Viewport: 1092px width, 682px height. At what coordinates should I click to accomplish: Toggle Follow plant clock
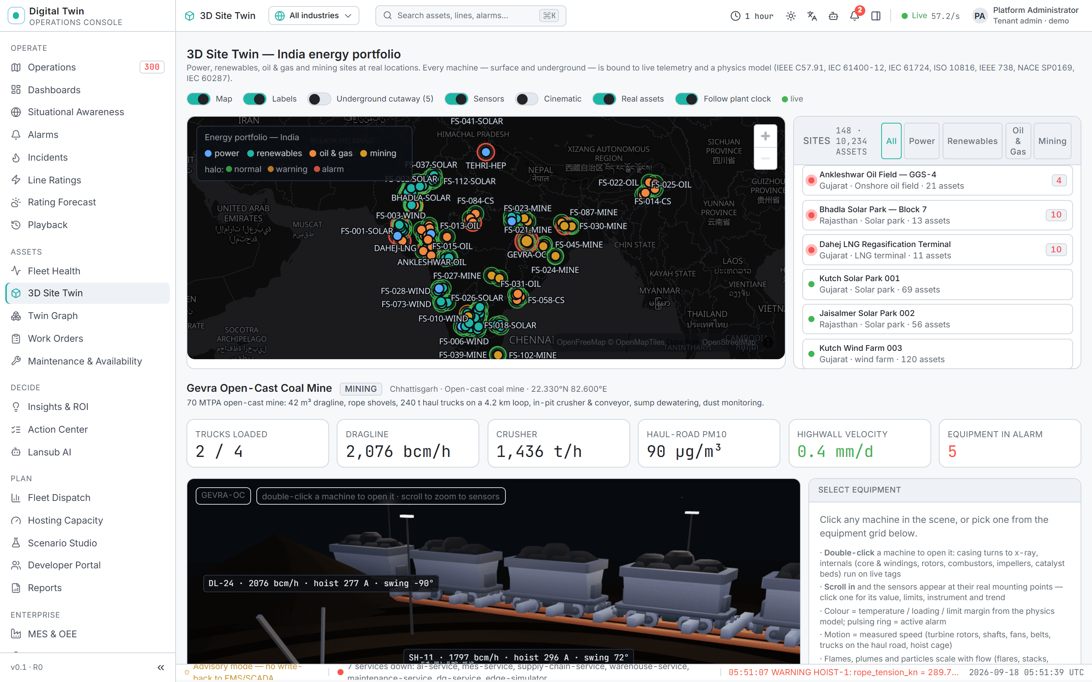(x=686, y=99)
